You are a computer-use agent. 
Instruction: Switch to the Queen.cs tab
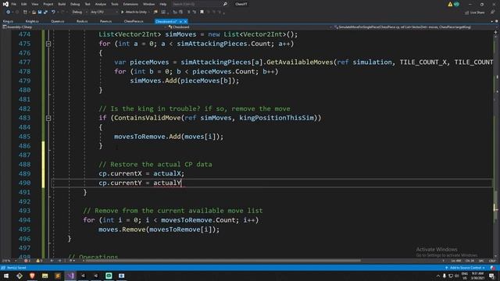click(x=58, y=21)
